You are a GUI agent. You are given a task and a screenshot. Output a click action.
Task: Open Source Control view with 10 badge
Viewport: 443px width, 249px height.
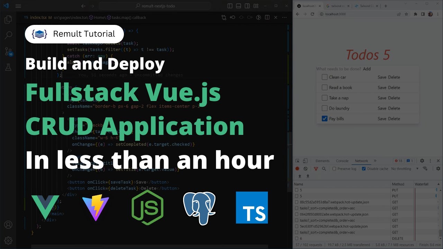(8, 52)
